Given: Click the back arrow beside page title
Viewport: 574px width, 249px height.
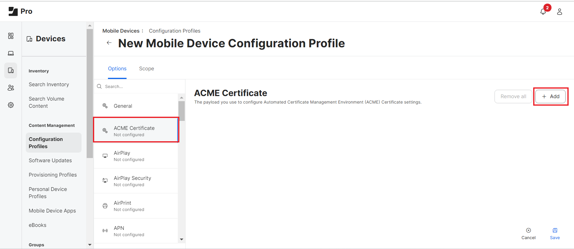Looking at the screenshot, I should 109,43.
